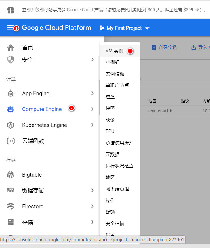The height and width of the screenshot is (248, 210).
Task: Open Kubernetes Engine in navigation menu
Action: [45, 125]
